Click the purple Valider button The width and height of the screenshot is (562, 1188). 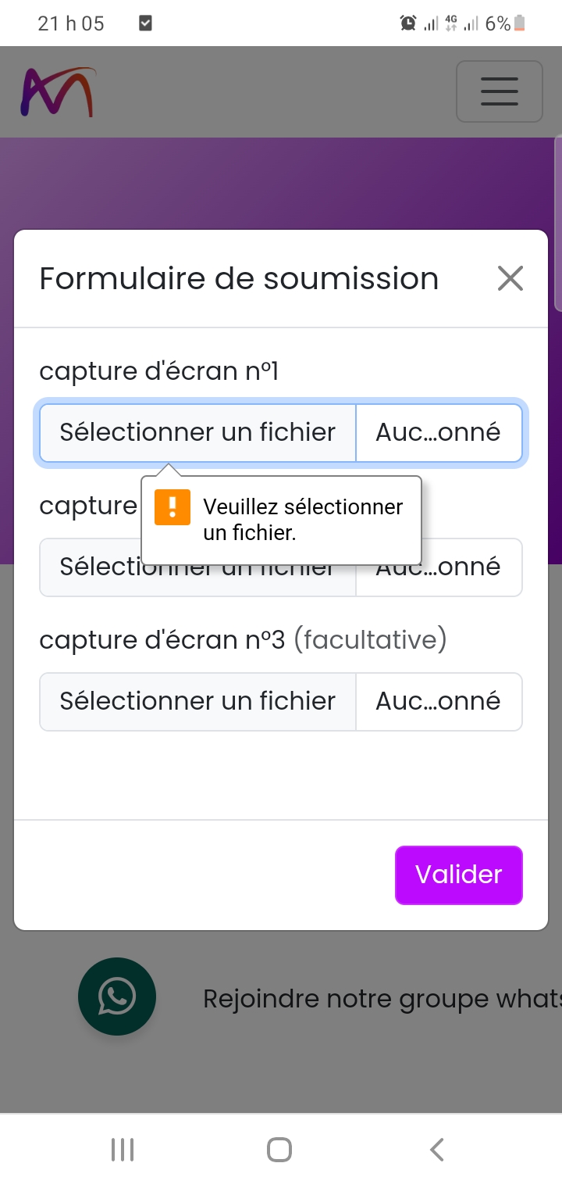tap(458, 875)
